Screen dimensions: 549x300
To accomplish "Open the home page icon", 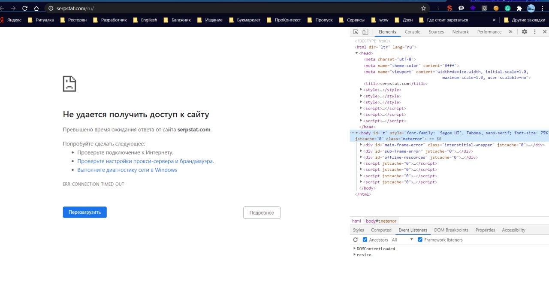I will pos(36,8).
